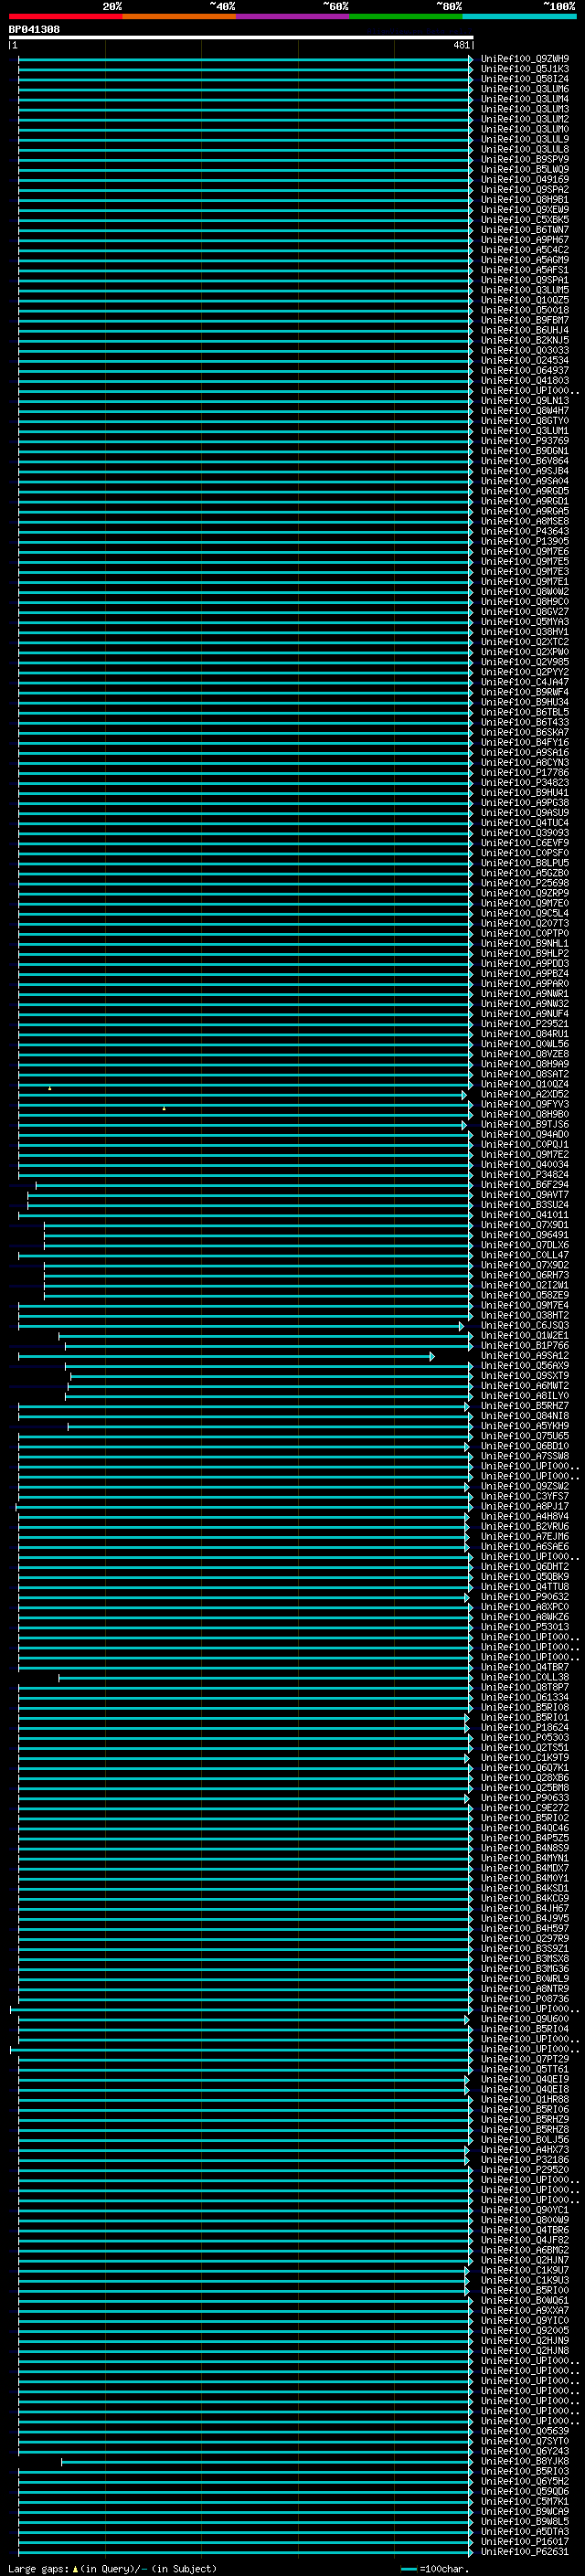Click the orange ~40% identity legend segment
Viewport: 585px width, 2576px height.
click(x=179, y=16)
